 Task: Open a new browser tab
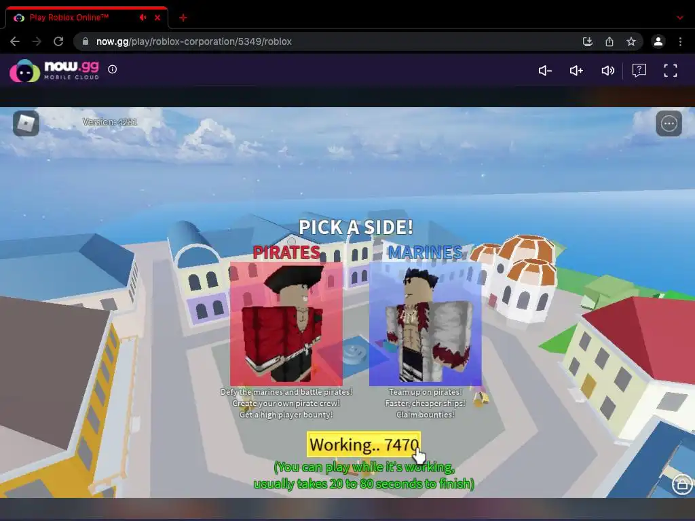[x=183, y=18]
